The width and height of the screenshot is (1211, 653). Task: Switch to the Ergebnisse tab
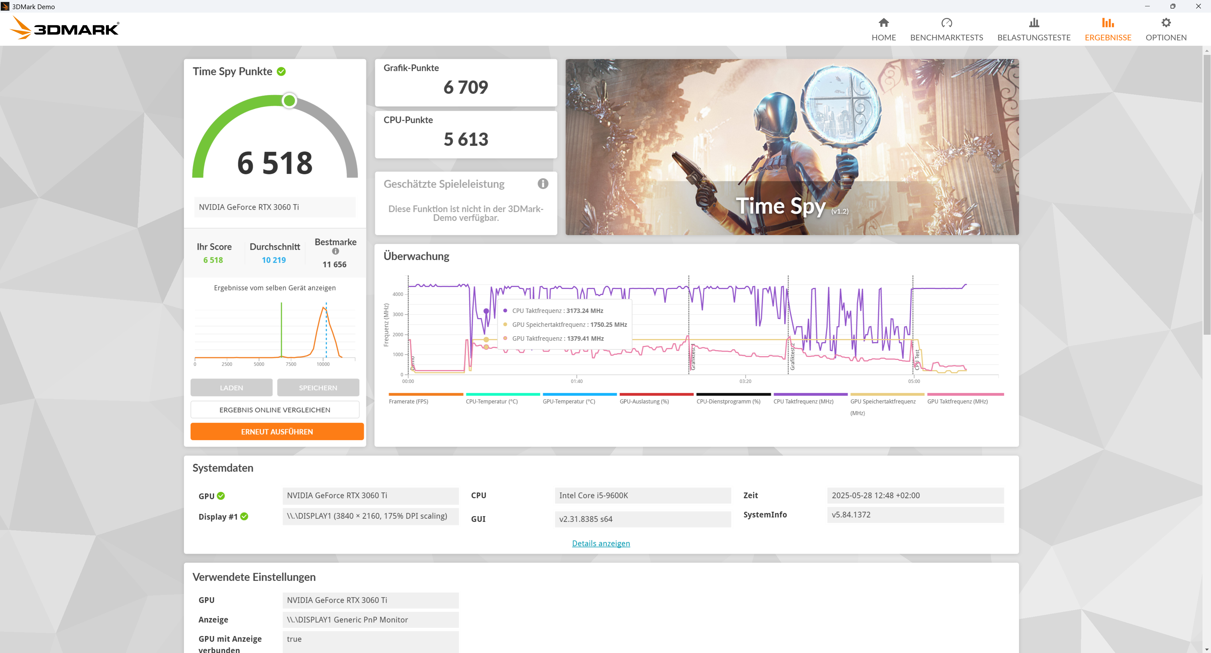pos(1107,29)
